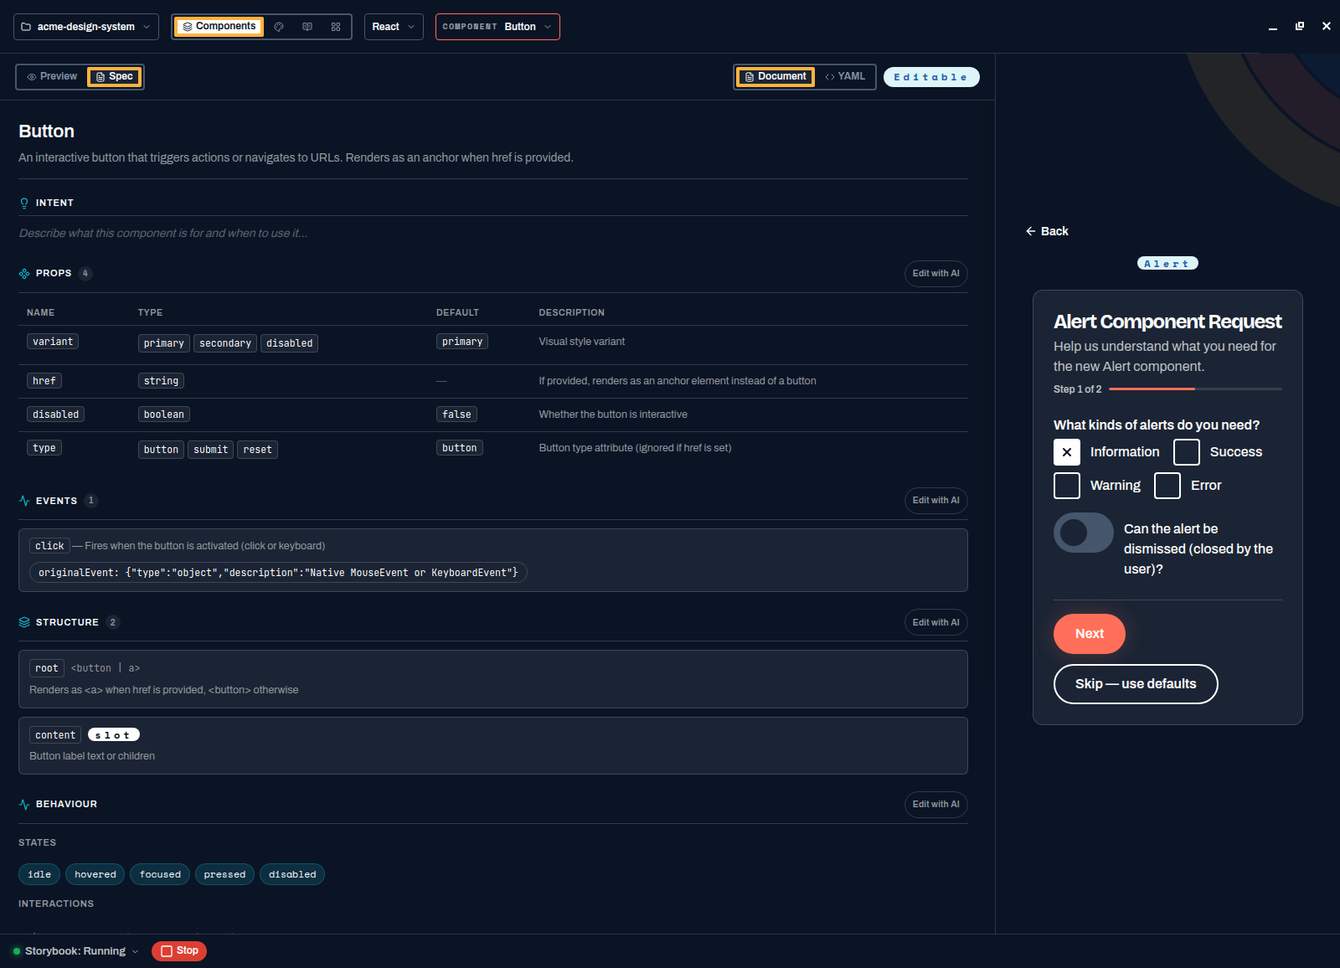
Task: Click the variant prop name
Action: click(x=53, y=342)
